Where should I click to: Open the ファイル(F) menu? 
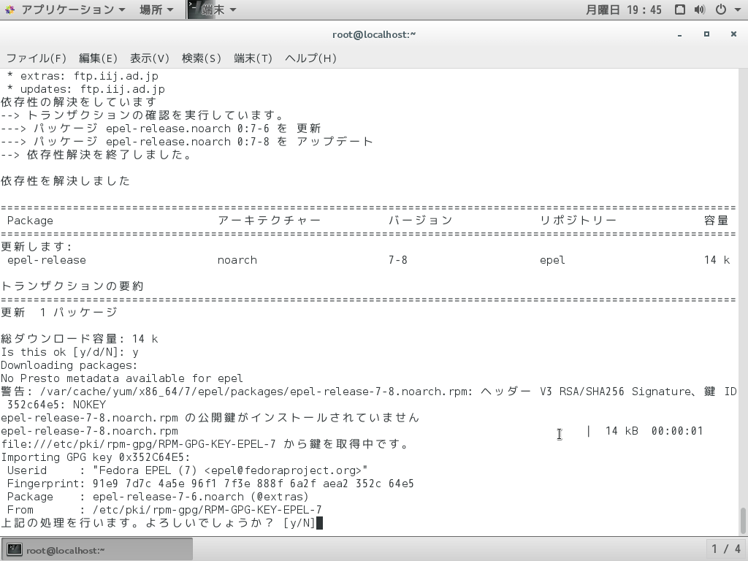(36, 58)
